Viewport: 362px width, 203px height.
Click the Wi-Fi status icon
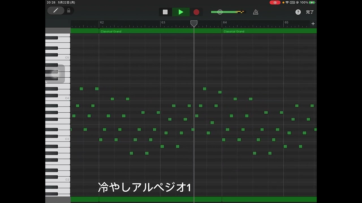[x=287, y=3]
